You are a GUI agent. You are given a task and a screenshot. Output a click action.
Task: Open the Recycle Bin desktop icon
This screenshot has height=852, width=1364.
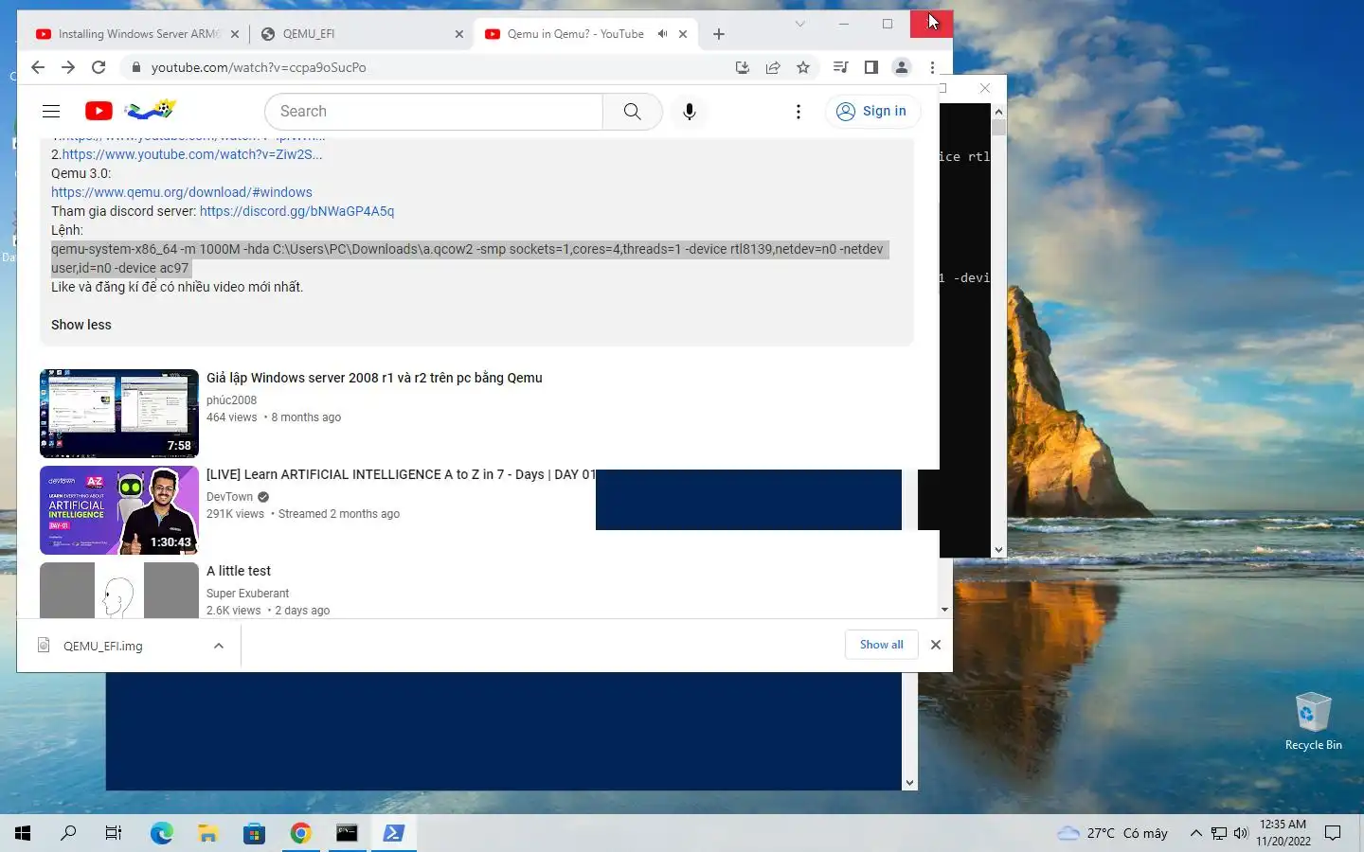[x=1313, y=721]
